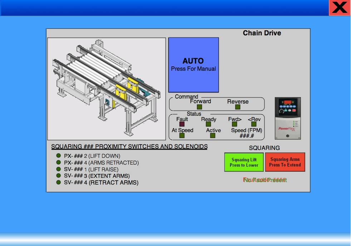Screen dimensions: 351x246
Task: Click the Reverse command indicator square
Action: coord(238,107)
